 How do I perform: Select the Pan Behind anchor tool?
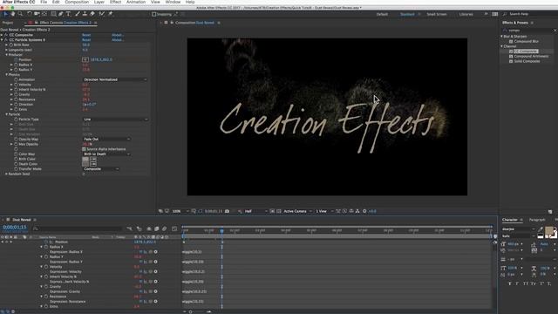click(x=44, y=14)
